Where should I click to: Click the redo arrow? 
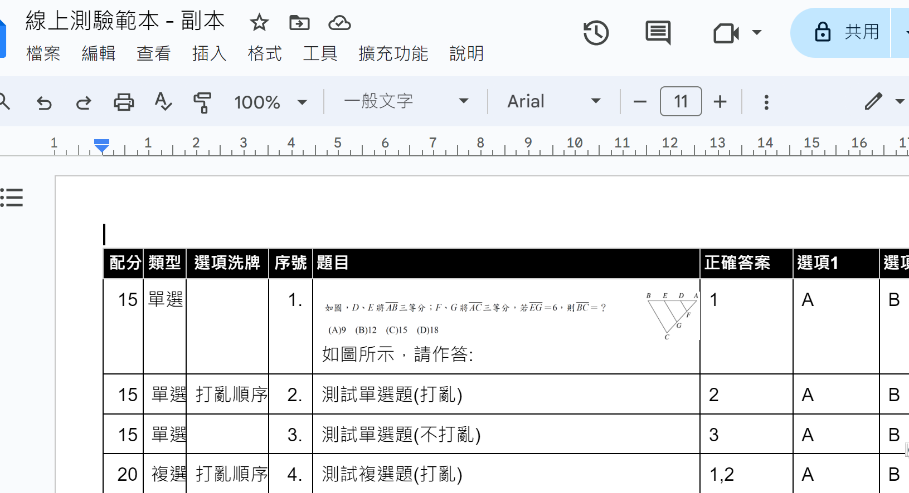[84, 102]
